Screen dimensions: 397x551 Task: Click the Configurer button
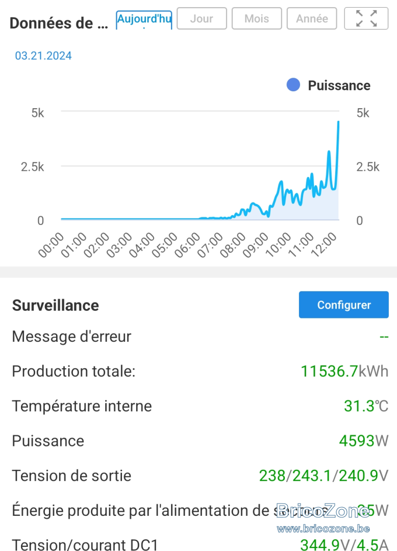pos(343,305)
